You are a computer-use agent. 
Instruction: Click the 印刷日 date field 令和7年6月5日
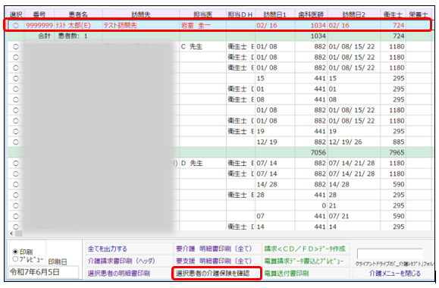[x=44, y=272]
